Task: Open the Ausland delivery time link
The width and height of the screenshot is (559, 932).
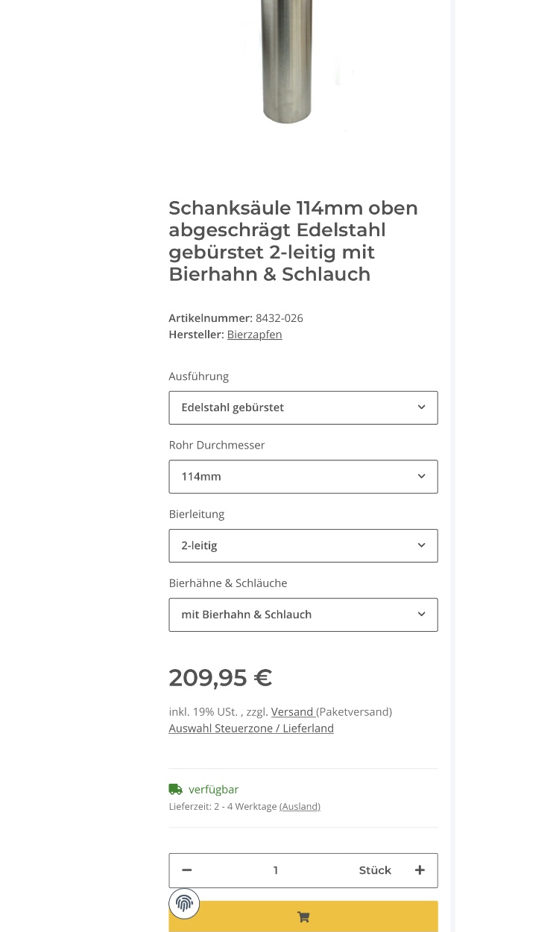Action: click(300, 806)
